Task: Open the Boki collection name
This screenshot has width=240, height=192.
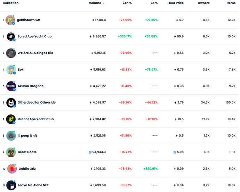Action: coord(21,70)
